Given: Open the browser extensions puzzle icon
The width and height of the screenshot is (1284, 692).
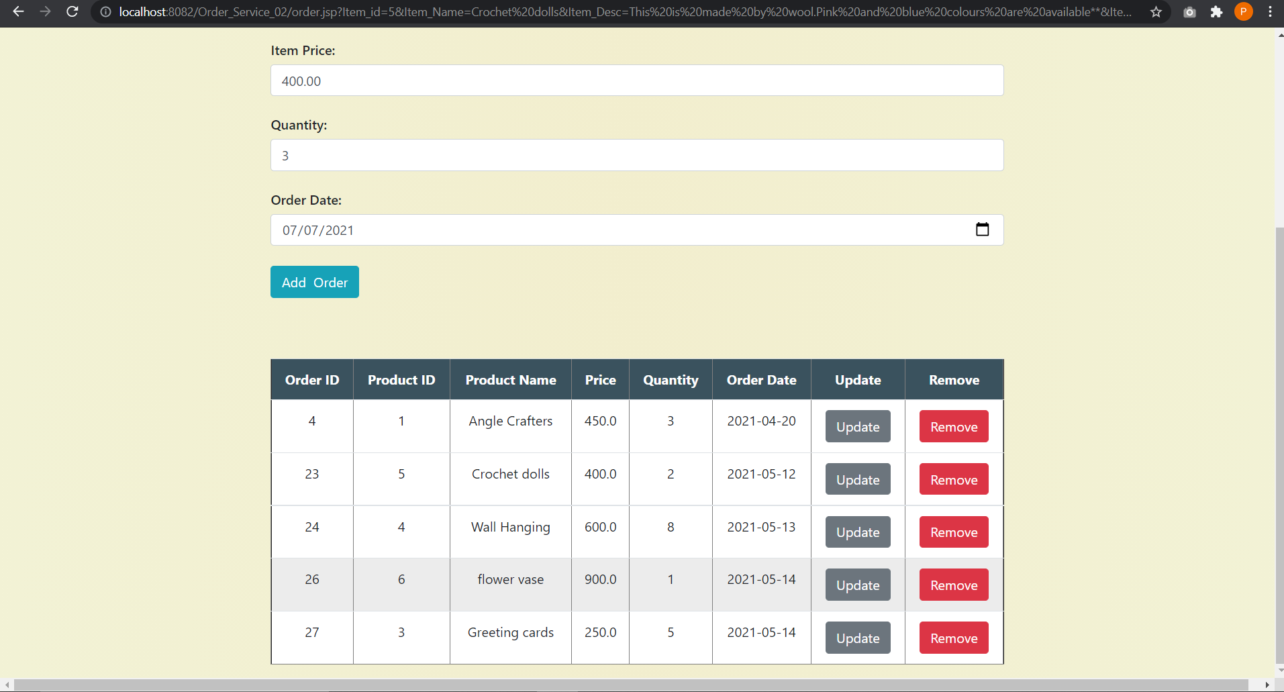Looking at the screenshot, I should [1216, 12].
